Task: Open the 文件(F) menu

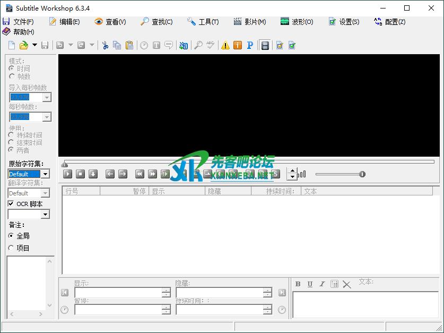Action: (x=18, y=22)
